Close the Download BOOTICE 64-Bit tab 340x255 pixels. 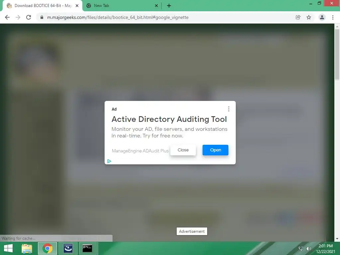tap(77, 6)
